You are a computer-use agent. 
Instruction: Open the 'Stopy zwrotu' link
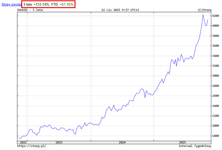coord(11,4)
